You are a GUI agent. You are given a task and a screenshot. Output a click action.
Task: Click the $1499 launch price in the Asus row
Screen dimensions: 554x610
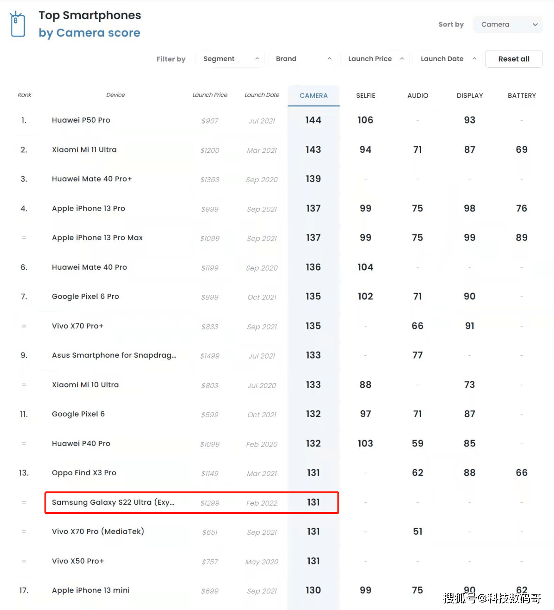click(210, 356)
